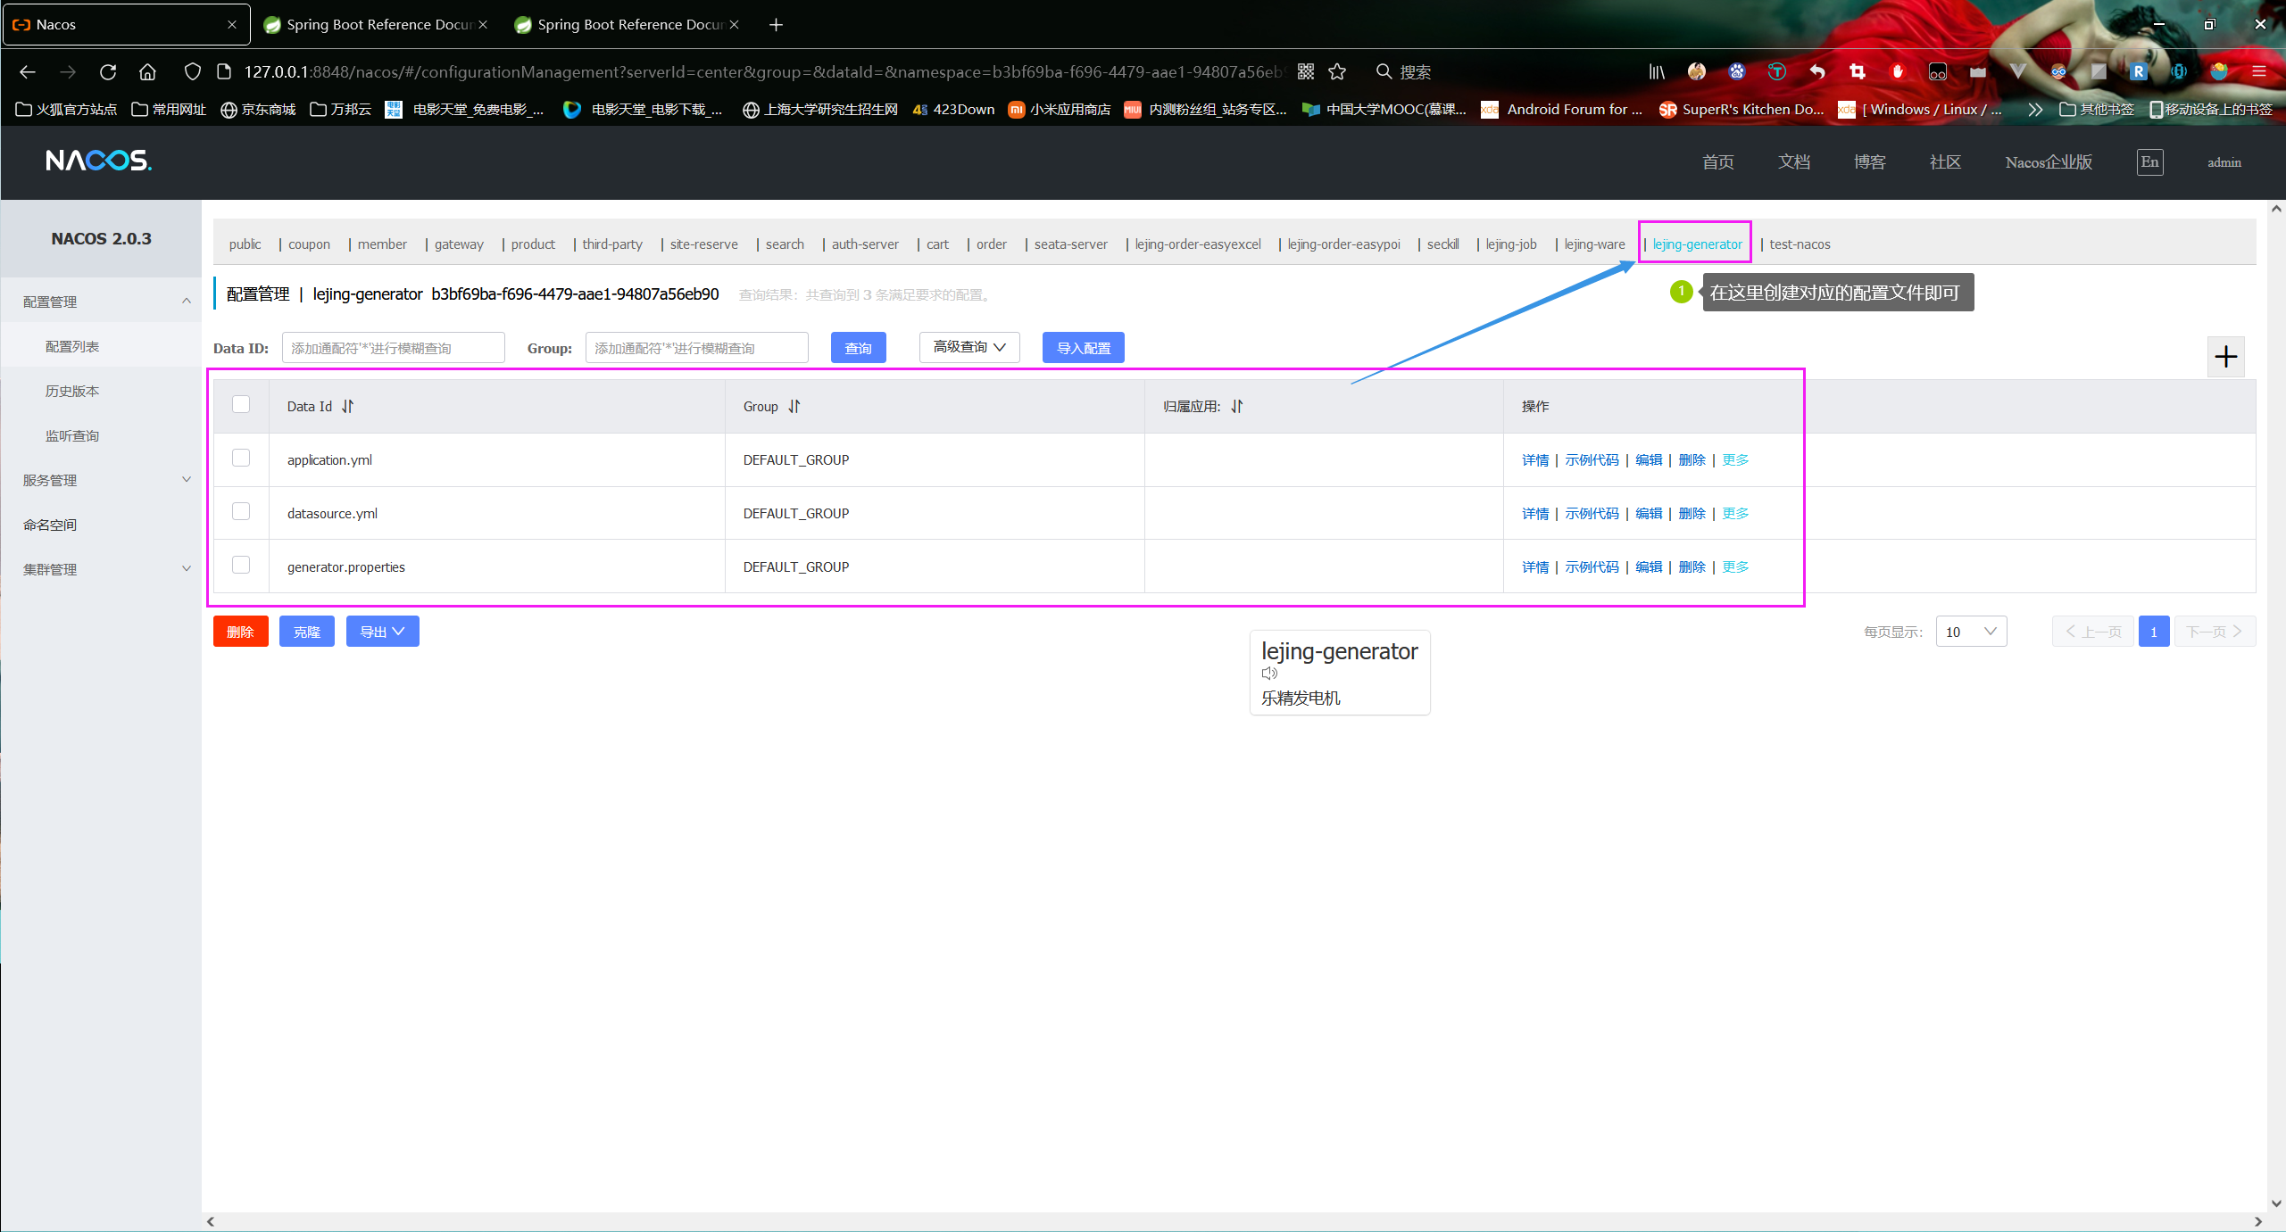Sort the Group column with its arrow icon
This screenshot has width=2286, height=1232.
tap(794, 406)
